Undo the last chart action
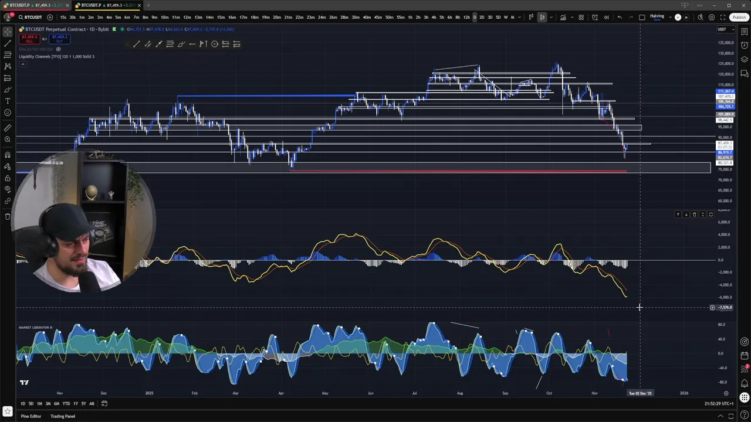 coord(620,18)
